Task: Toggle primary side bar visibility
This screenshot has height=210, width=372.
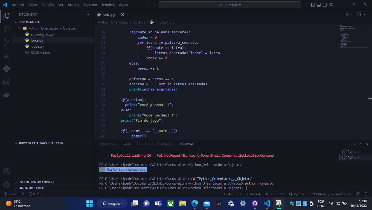Action: (313, 5)
